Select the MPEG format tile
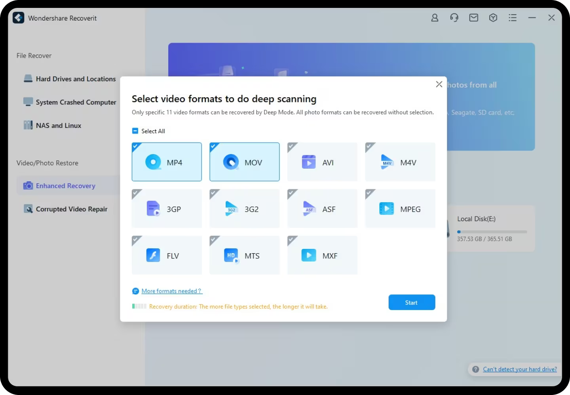Screen dimensions: 570x395 tap(400, 209)
